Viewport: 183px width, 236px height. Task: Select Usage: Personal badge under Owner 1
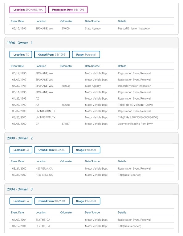coord(86,55)
